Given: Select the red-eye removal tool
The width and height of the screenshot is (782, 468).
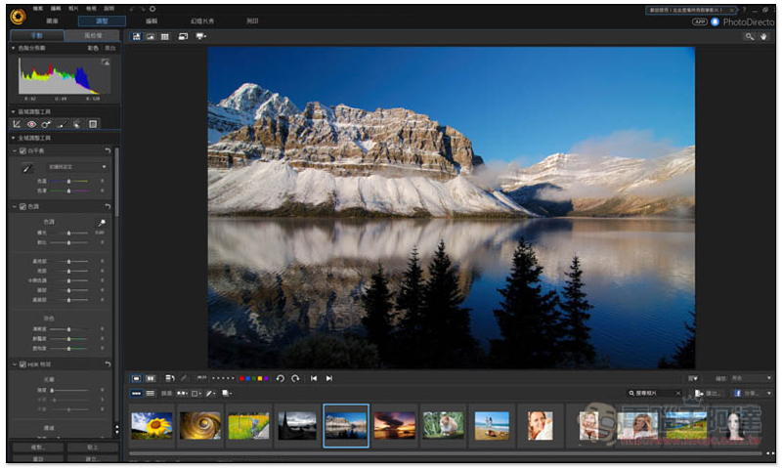Looking at the screenshot, I should [32, 124].
